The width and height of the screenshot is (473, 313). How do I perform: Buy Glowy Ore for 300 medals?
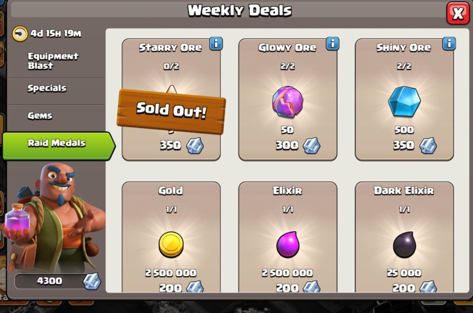click(x=288, y=100)
